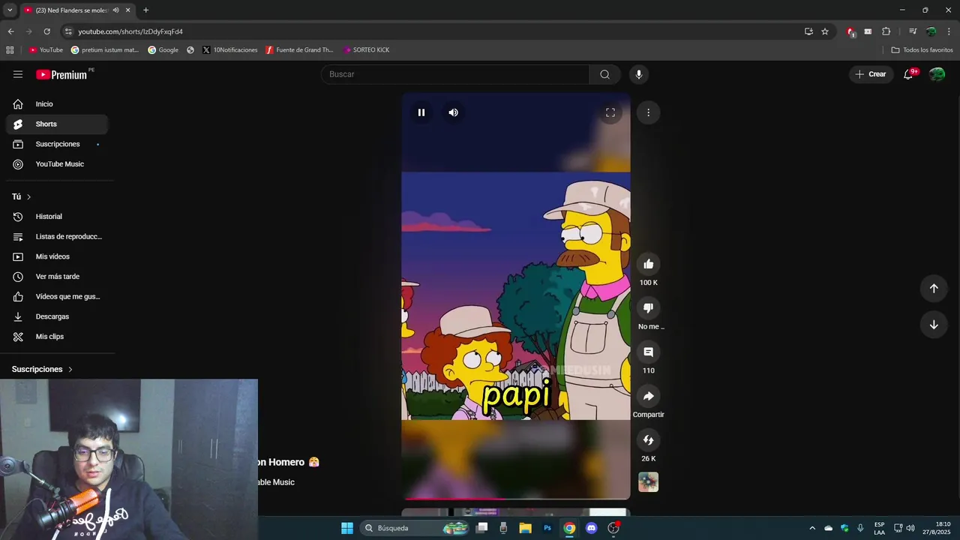The height and width of the screenshot is (540, 960).
Task: Open File Explorer from the taskbar
Action: pyautogui.click(x=525, y=528)
